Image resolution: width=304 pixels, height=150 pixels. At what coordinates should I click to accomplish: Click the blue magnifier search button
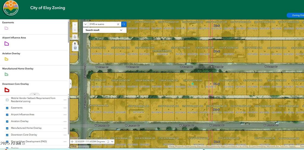click(x=124, y=24)
